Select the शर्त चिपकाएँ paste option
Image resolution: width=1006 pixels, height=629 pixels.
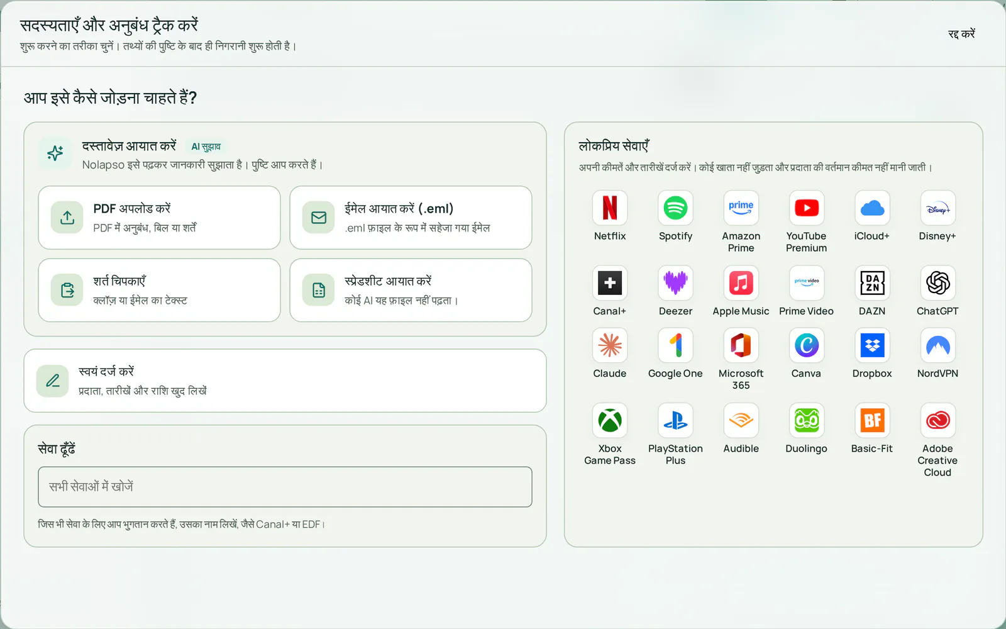(159, 290)
